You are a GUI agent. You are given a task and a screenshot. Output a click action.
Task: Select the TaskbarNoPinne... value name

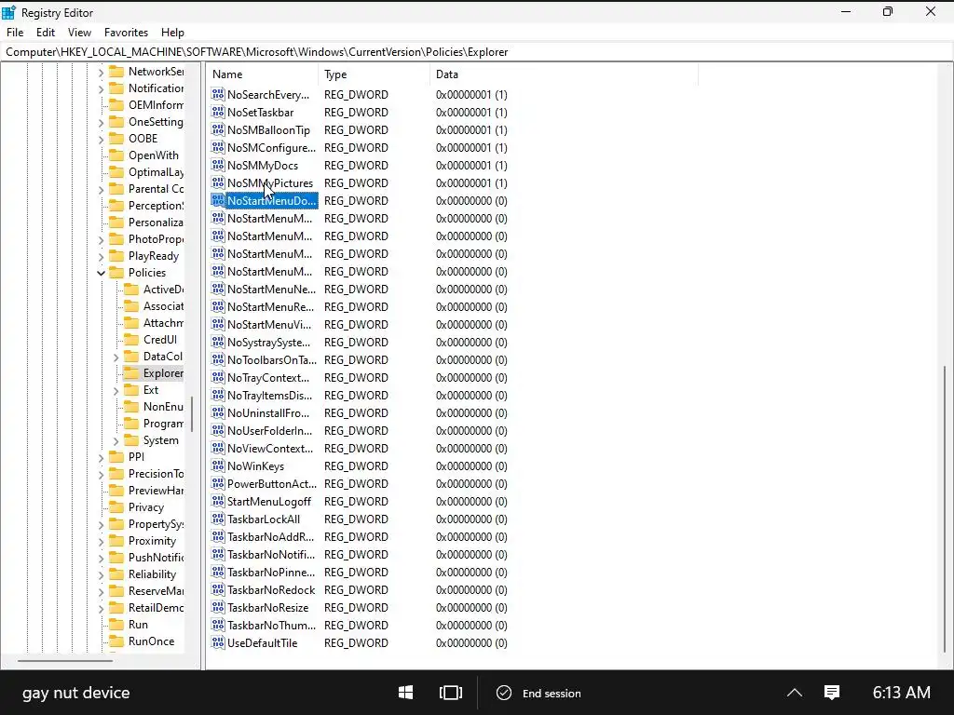tap(271, 573)
